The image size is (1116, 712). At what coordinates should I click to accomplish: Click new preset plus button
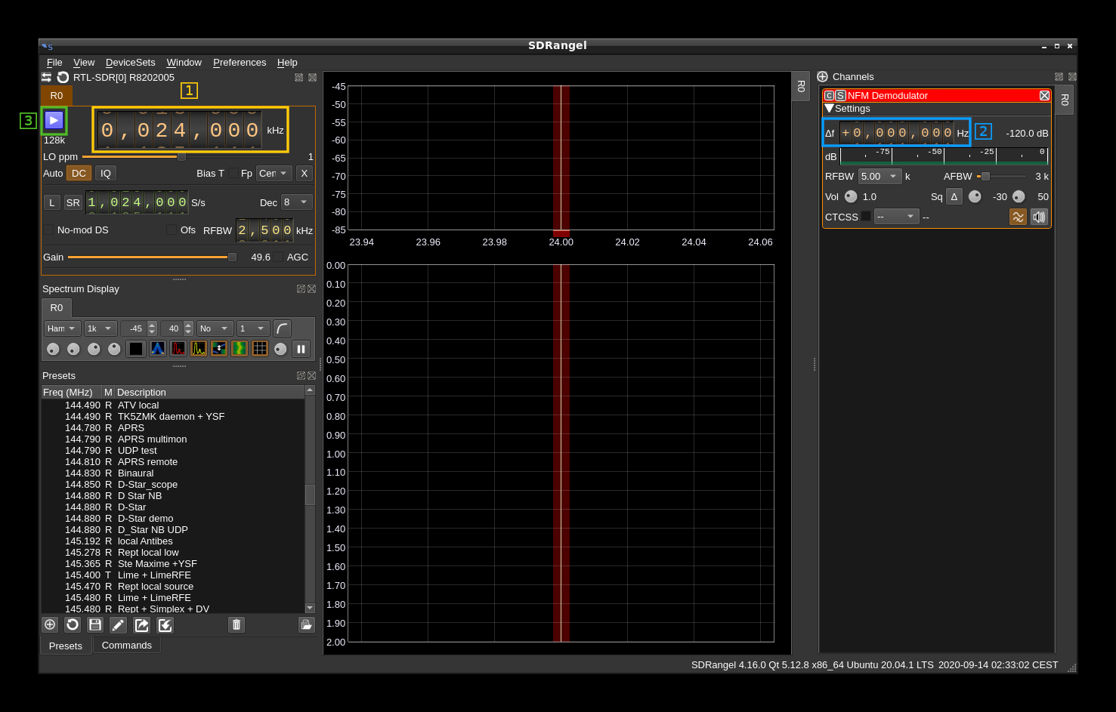(50, 624)
